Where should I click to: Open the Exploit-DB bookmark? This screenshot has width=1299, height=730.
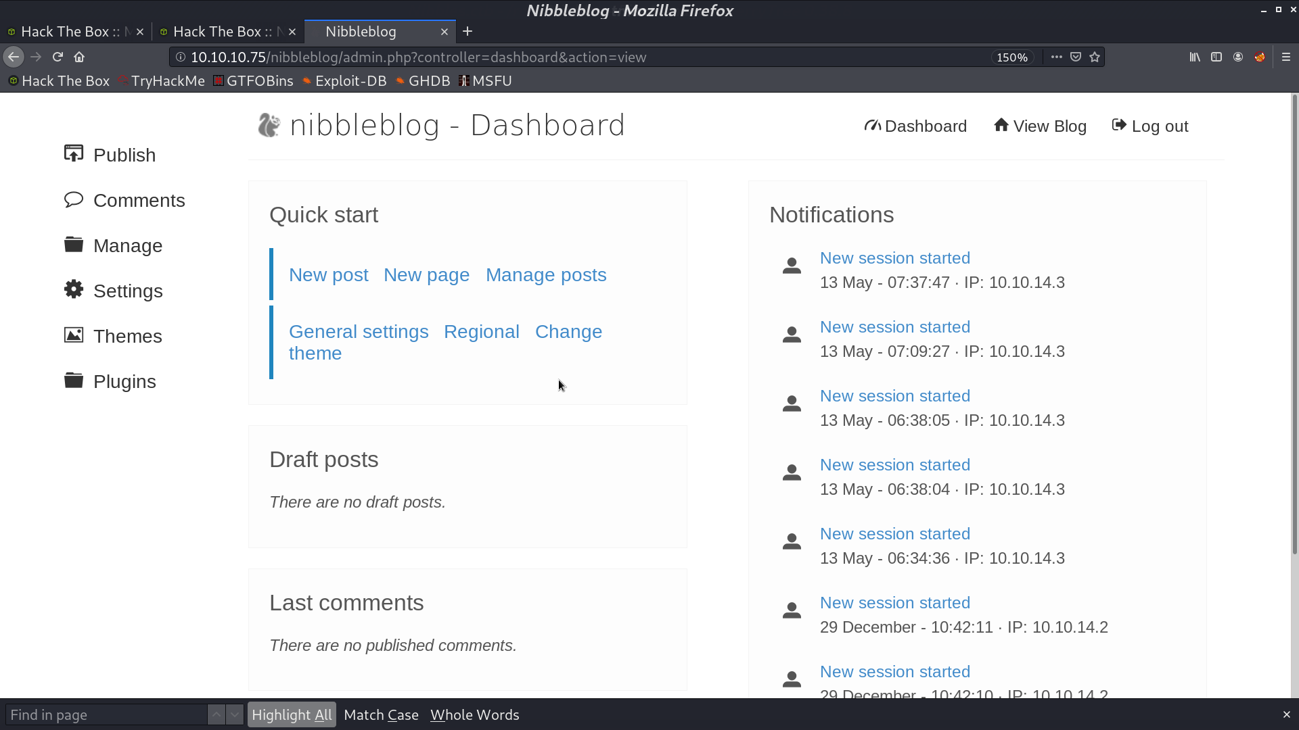344,81
